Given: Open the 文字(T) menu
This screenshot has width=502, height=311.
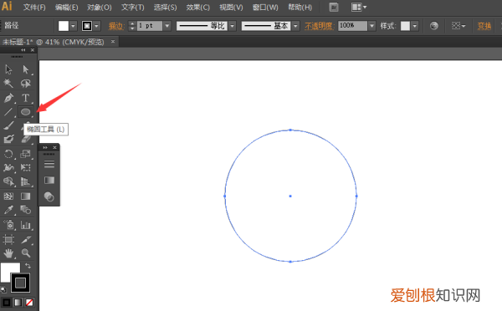Looking at the screenshot, I should 133,7.
